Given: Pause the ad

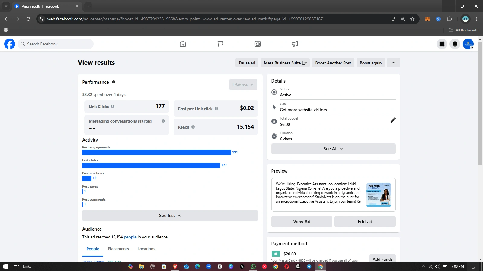Looking at the screenshot, I should pos(247,63).
